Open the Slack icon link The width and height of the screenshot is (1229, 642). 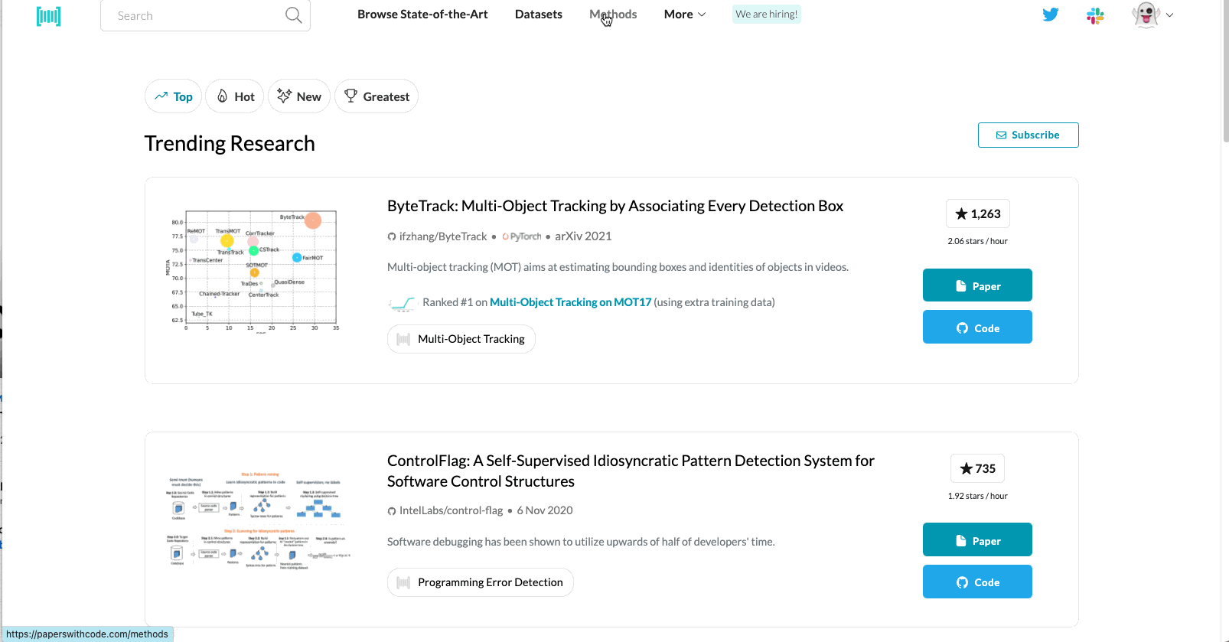[1095, 15]
